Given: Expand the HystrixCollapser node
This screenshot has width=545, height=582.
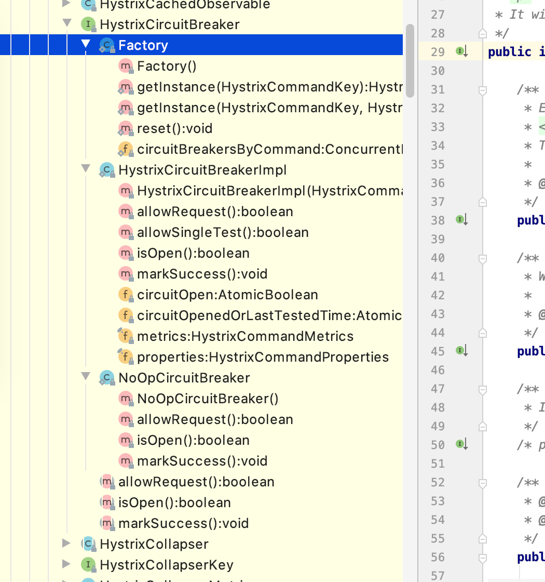Looking at the screenshot, I should (66, 544).
